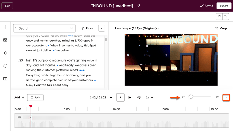This screenshot has height=131, width=233.
Task: Click the transcript Search field
Action: pyautogui.click(x=43, y=28)
